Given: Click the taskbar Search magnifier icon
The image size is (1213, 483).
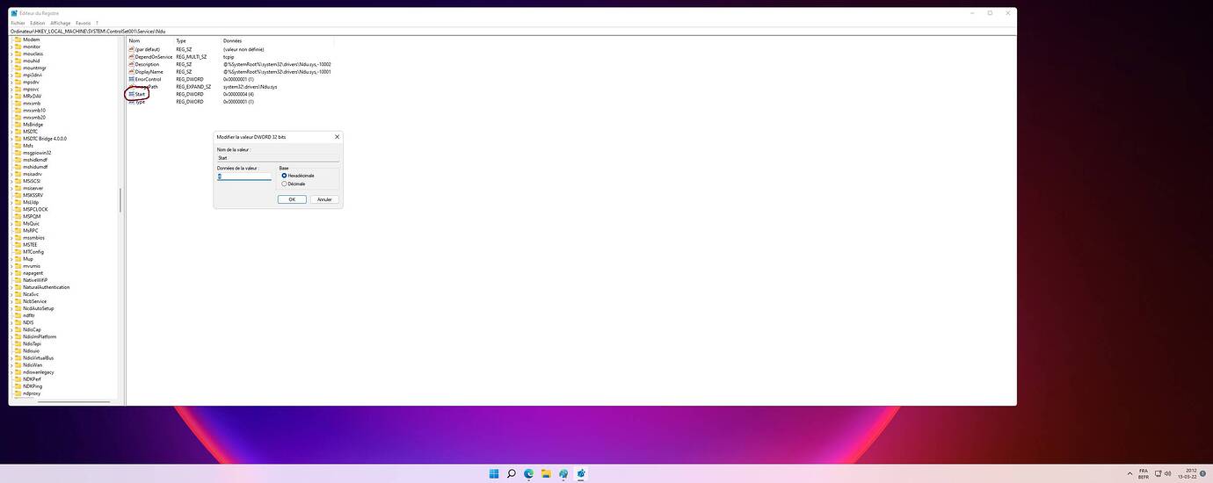Looking at the screenshot, I should 512,473.
